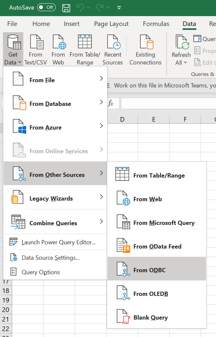The image size is (216, 337).
Task: Select the row 18 header
Action: click(x=6, y=291)
